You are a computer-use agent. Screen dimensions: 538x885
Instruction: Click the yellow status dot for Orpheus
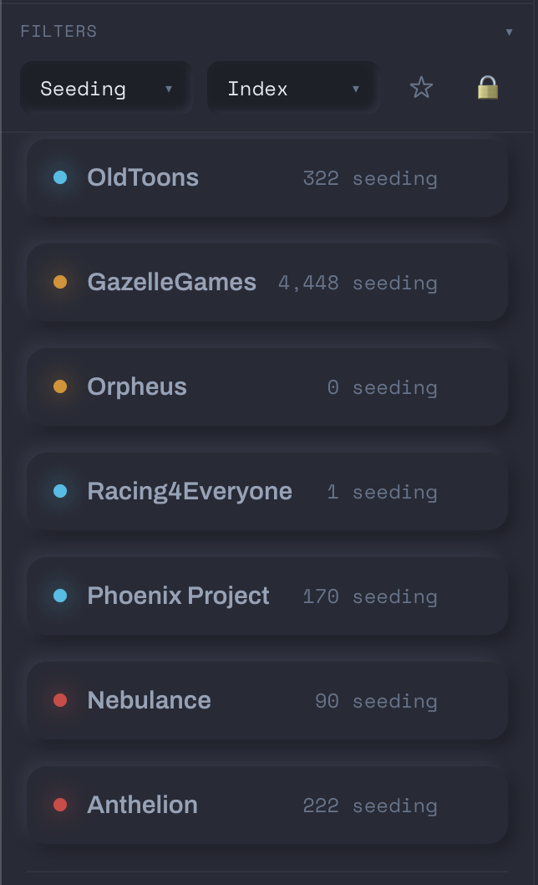(59, 386)
